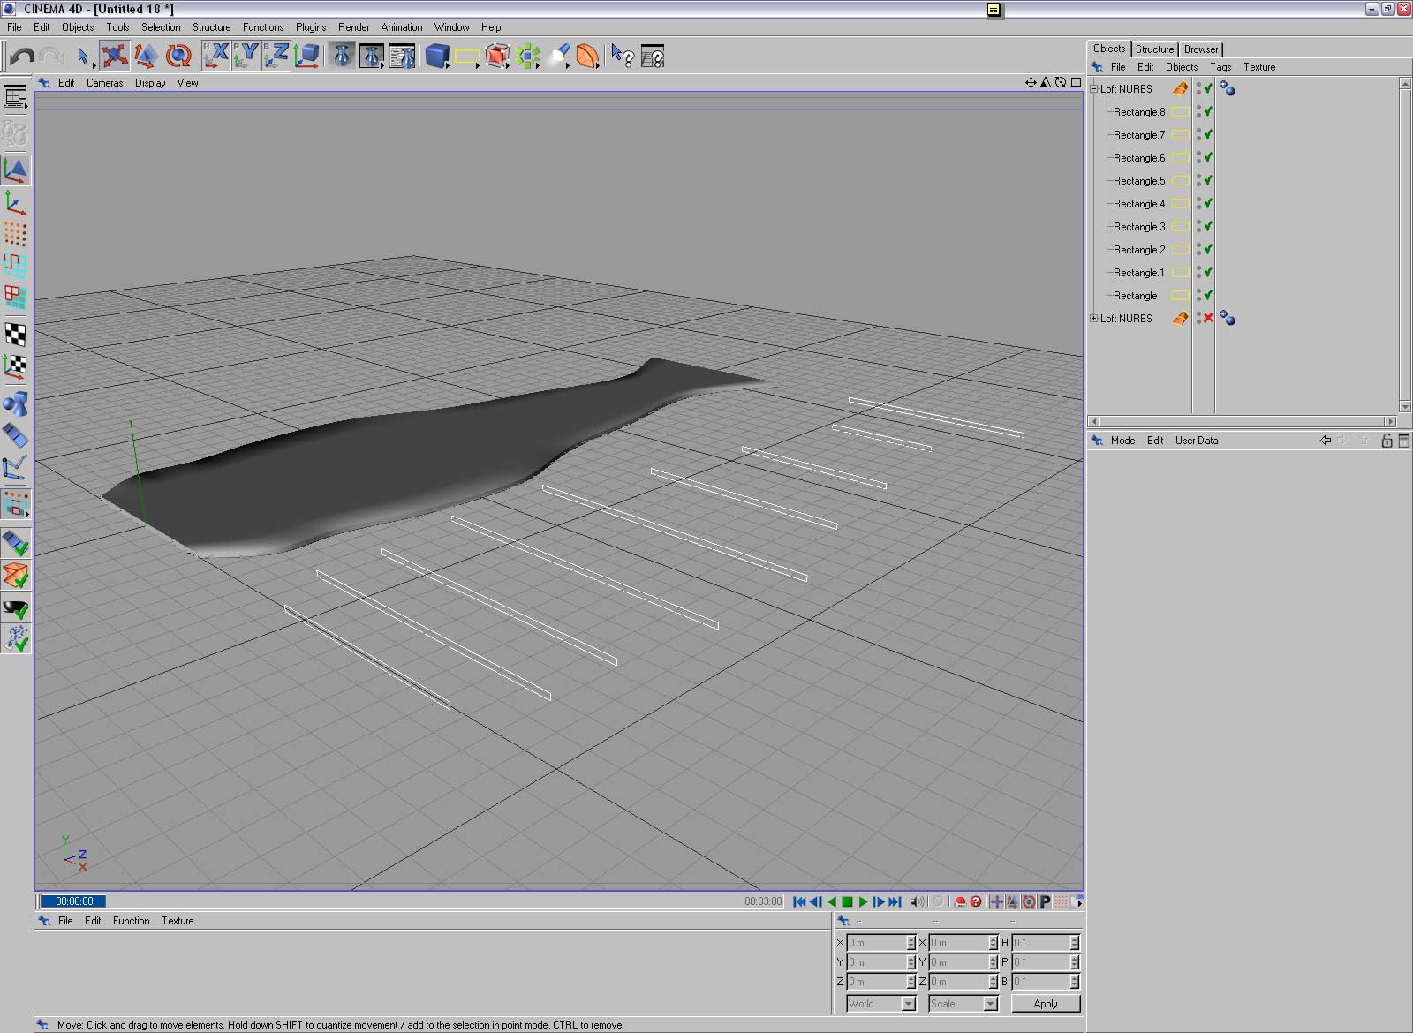
Task: Click the context help cursor icon
Action: click(x=623, y=57)
